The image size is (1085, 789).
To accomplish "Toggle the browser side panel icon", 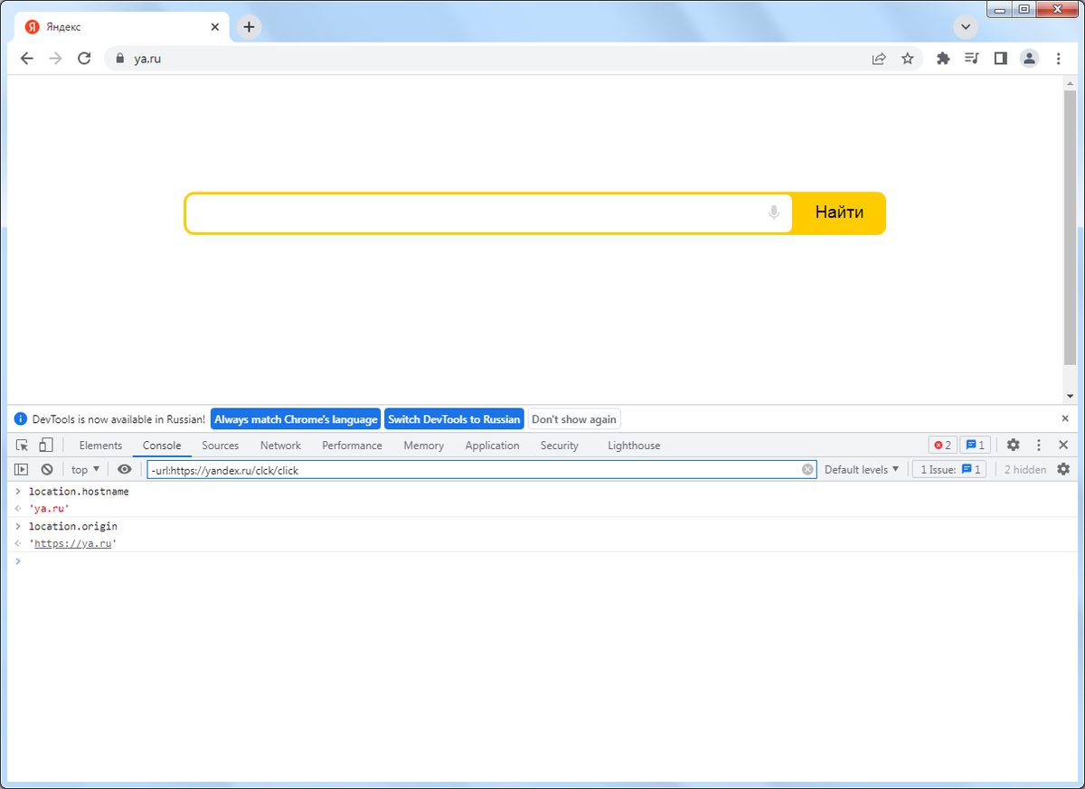I will 1000,58.
